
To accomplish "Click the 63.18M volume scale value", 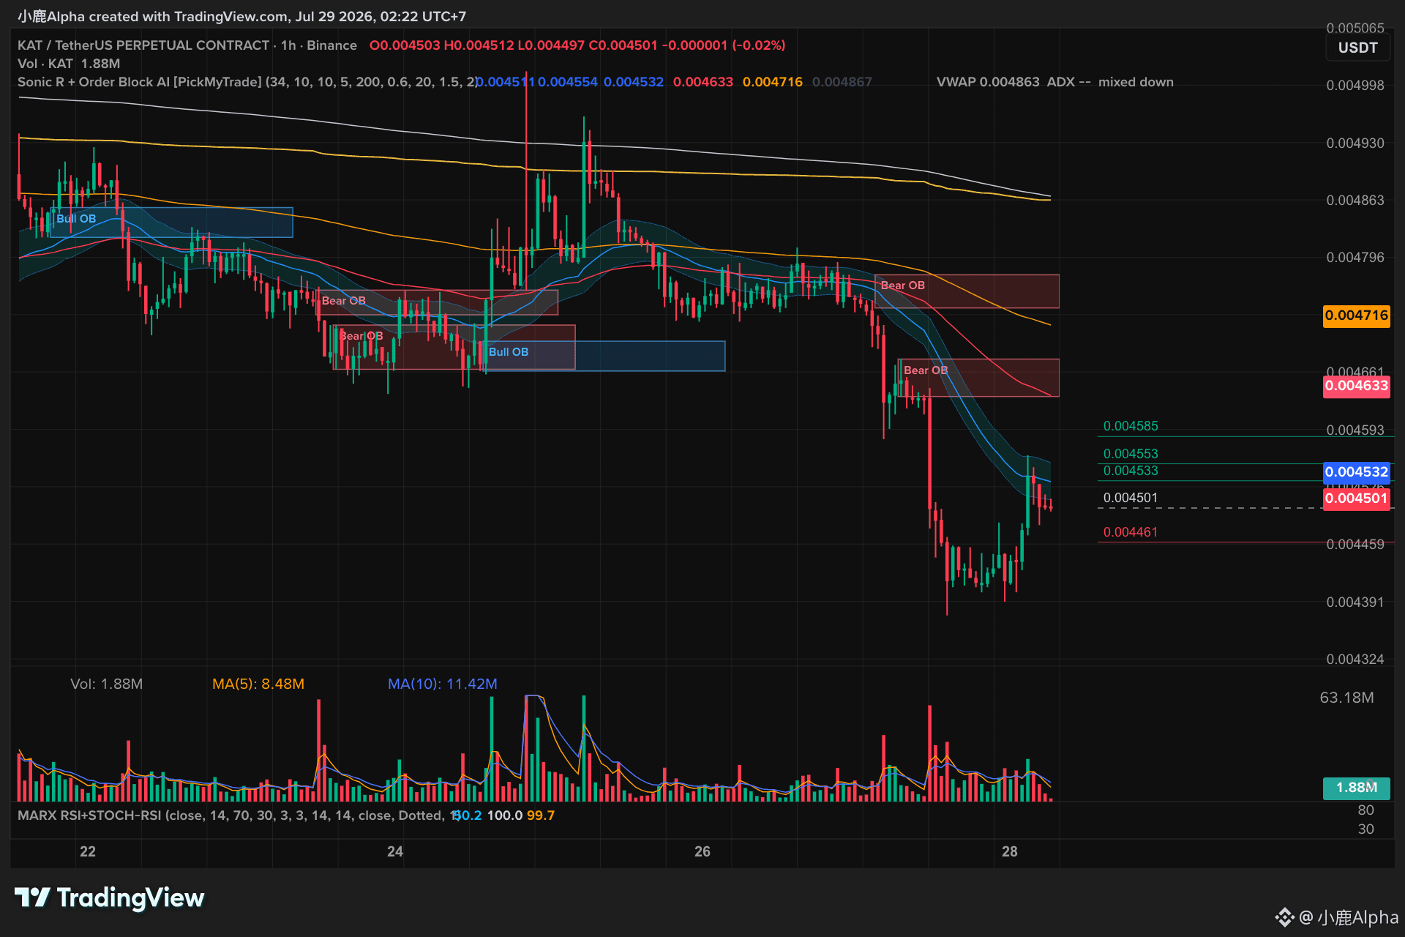I will point(1346,698).
